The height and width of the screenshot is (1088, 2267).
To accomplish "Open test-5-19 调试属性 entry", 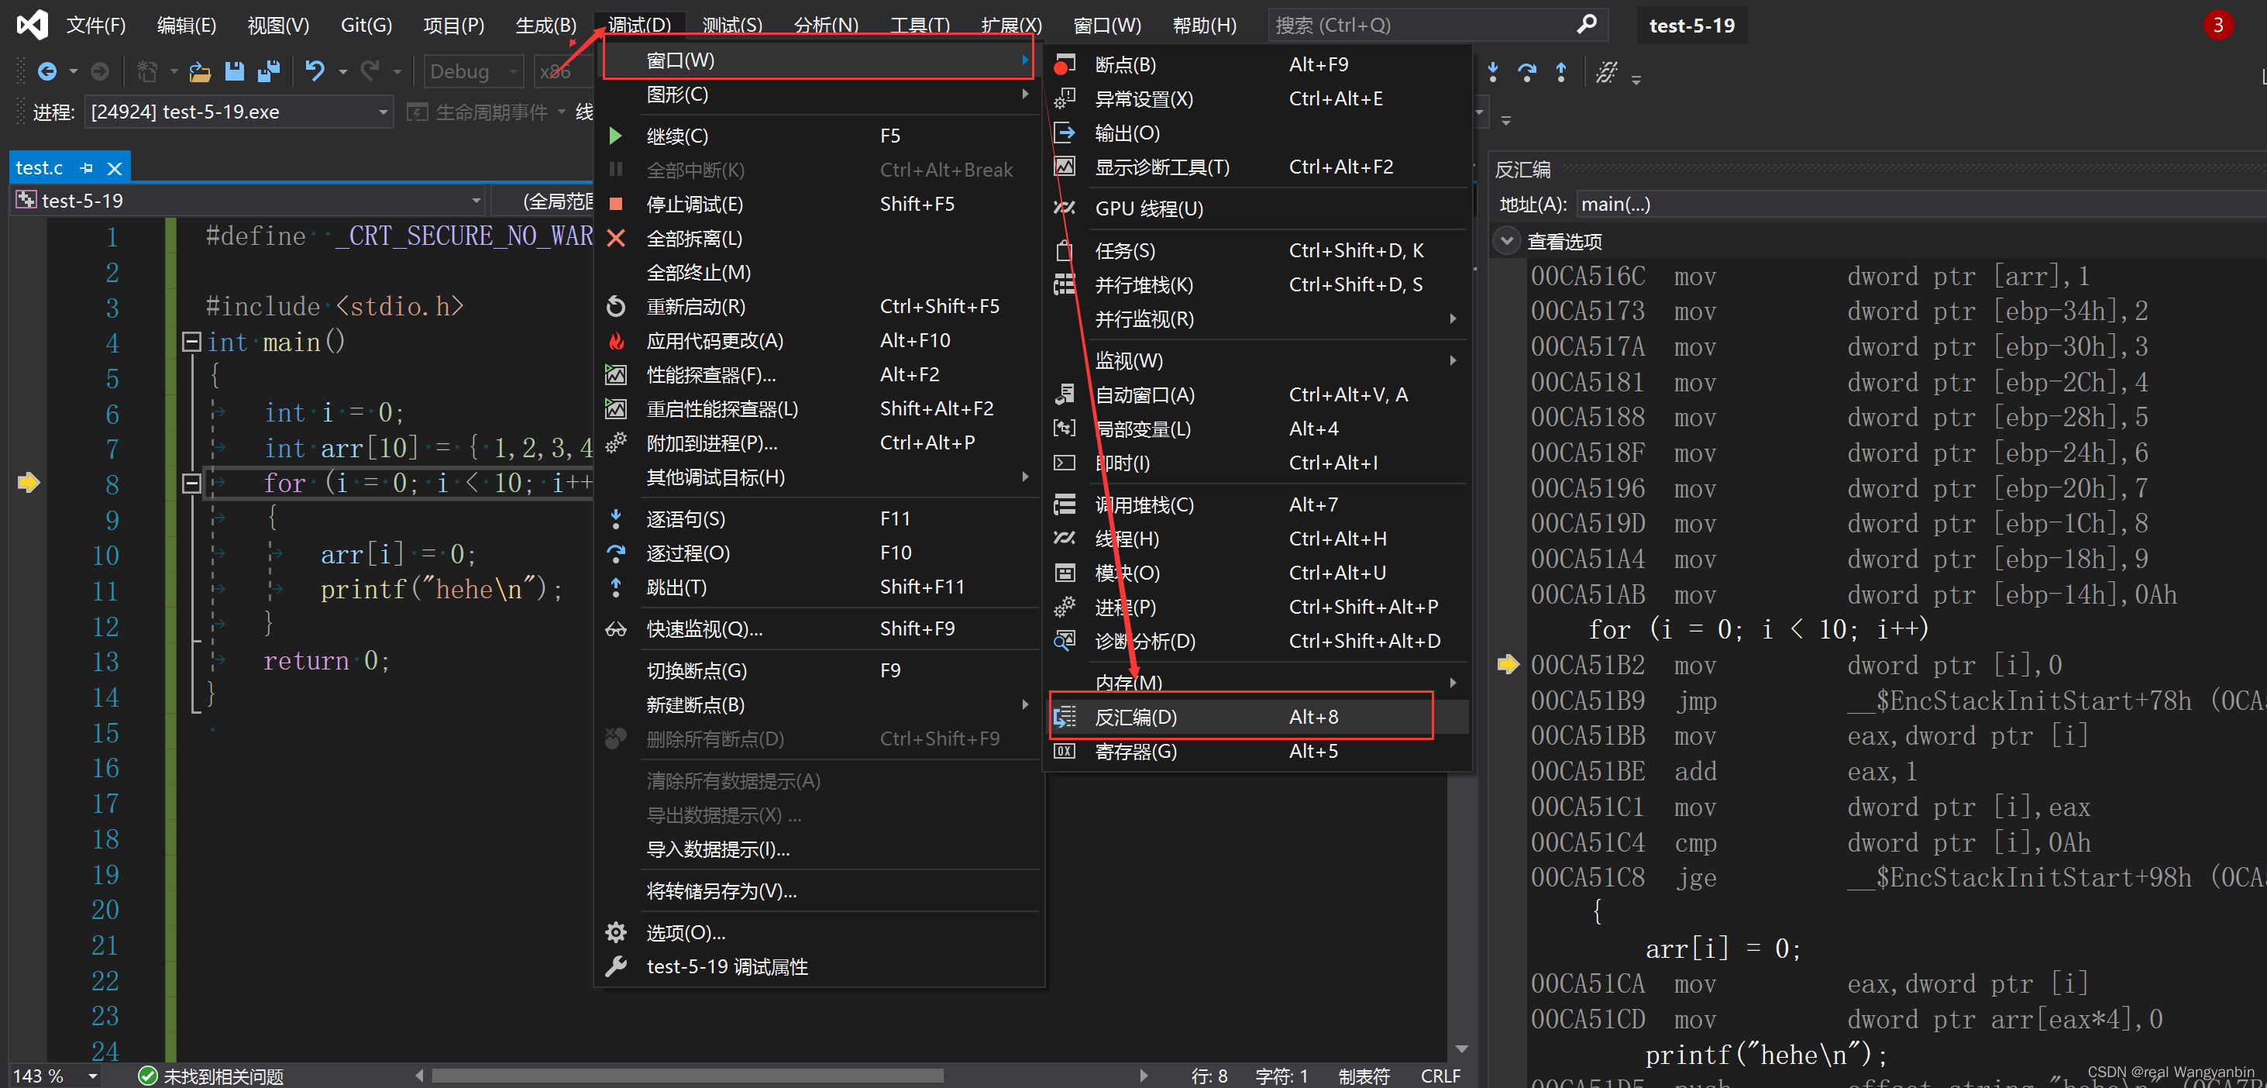I will pos(818,966).
